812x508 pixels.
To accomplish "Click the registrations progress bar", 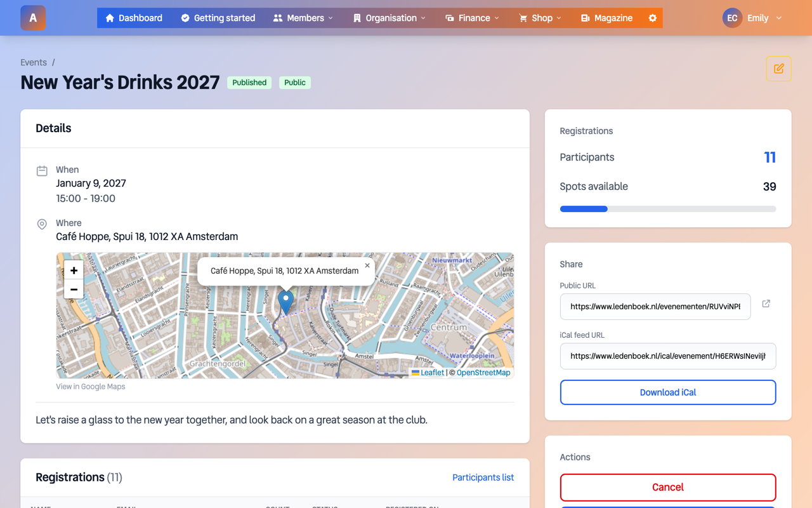I will 668,209.
